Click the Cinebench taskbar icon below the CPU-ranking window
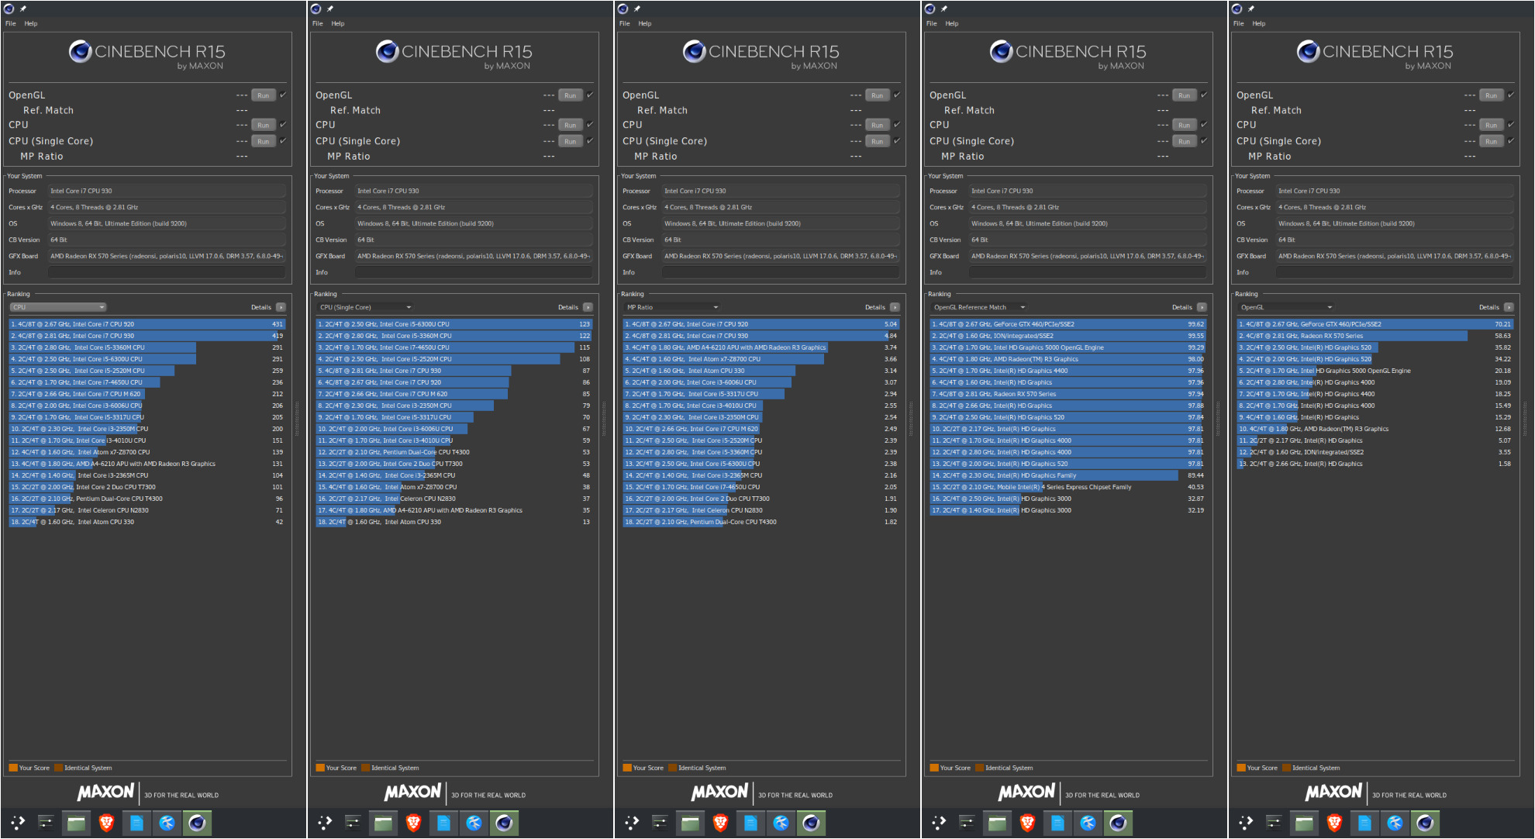This screenshot has height=839, width=1535. 197,823
